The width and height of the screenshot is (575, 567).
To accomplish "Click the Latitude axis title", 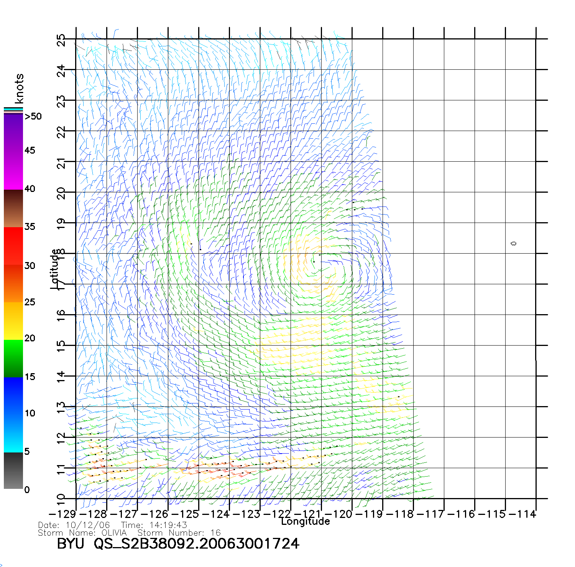I will click(55, 269).
